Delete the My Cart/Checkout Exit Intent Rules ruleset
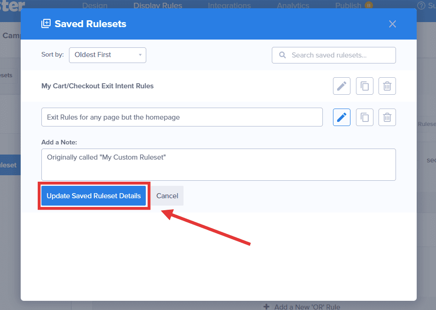Viewport: 436px width, 310px height. pos(387,86)
